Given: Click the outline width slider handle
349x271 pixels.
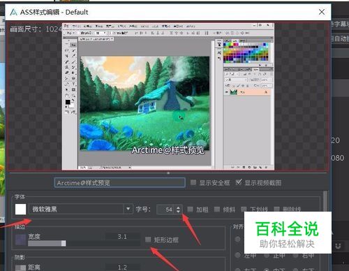Looking at the screenshot, I should tap(64, 244).
